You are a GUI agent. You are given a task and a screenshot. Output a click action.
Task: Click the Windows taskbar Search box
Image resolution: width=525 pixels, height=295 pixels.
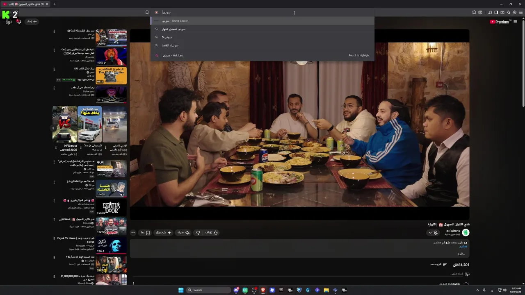tap(208, 290)
